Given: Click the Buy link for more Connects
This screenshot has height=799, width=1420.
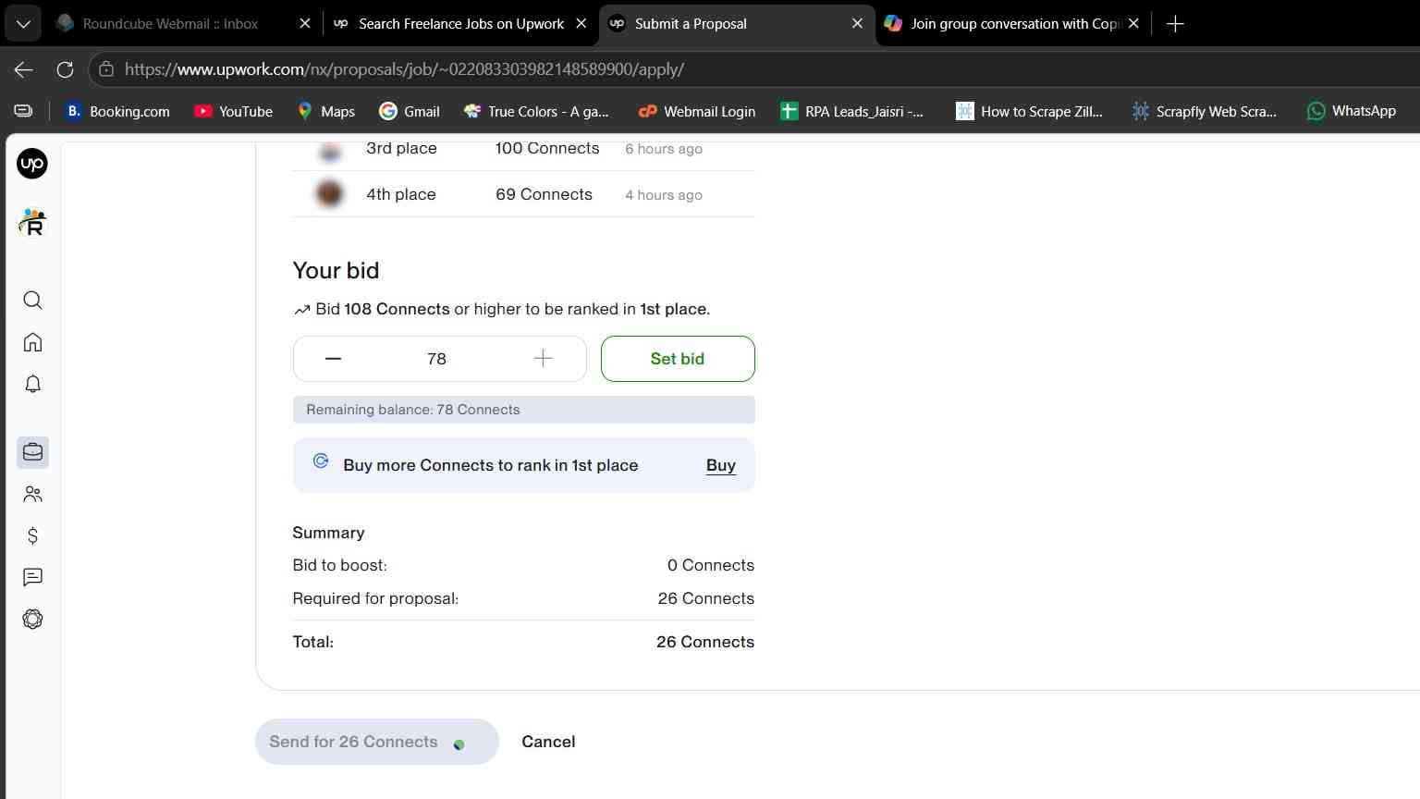Looking at the screenshot, I should 721,465.
